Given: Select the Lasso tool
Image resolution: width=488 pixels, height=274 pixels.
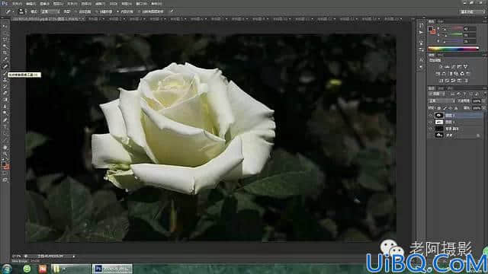Looking at the screenshot, I should [x=5, y=40].
